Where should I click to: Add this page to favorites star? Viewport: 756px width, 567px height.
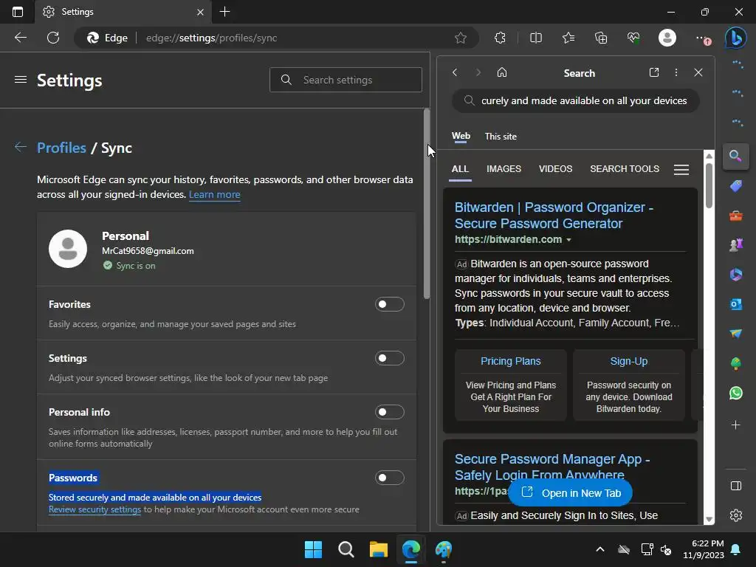coord(461,38)
